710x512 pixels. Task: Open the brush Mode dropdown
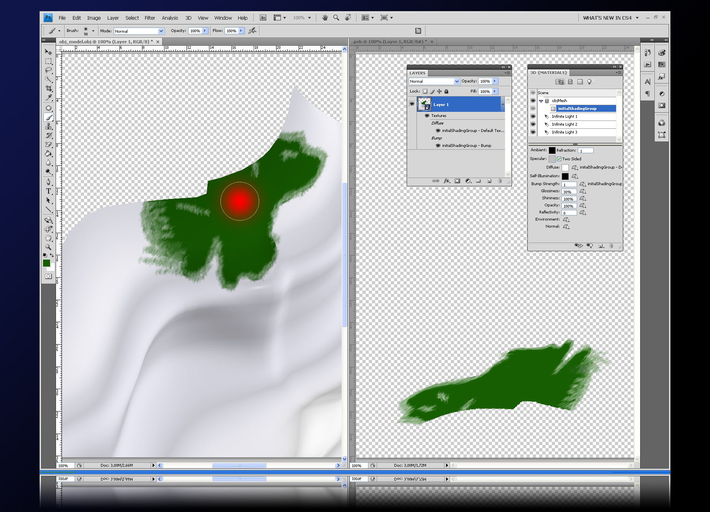[139, 31]
